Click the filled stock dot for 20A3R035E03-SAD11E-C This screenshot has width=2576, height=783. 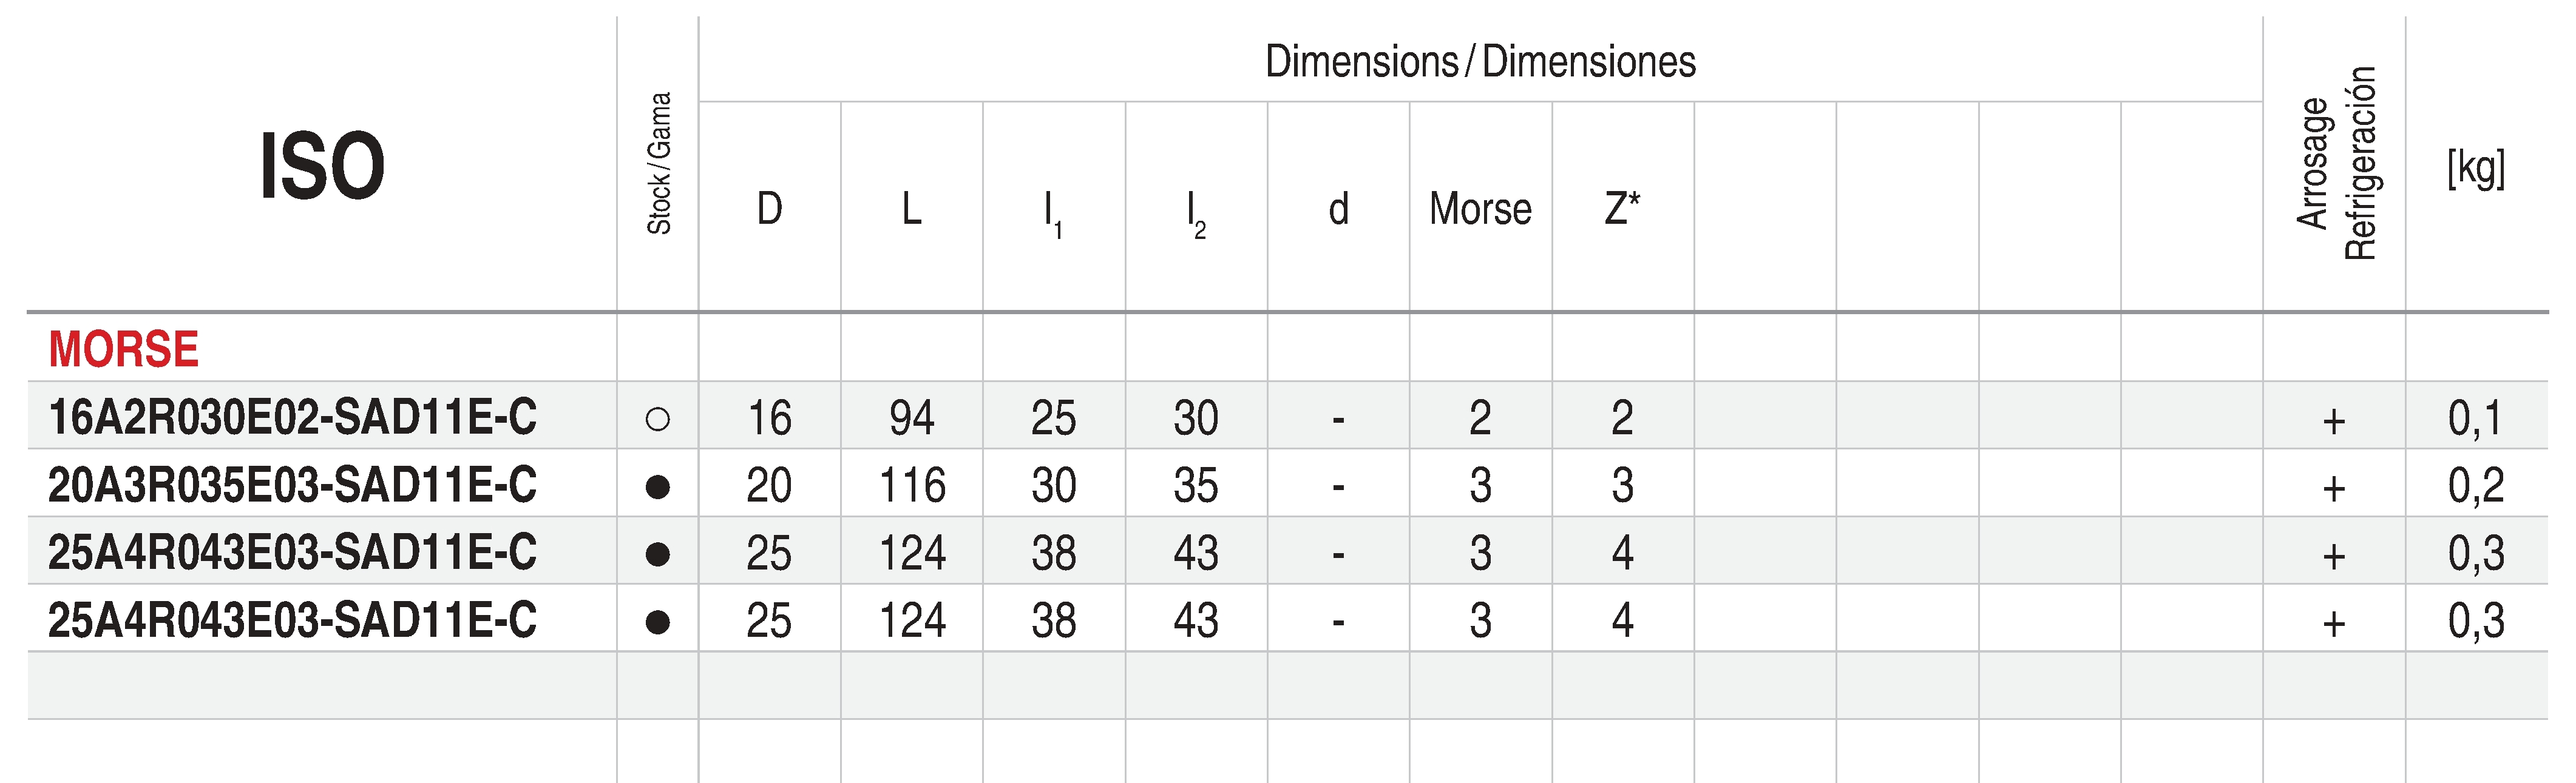click(657, 486)
